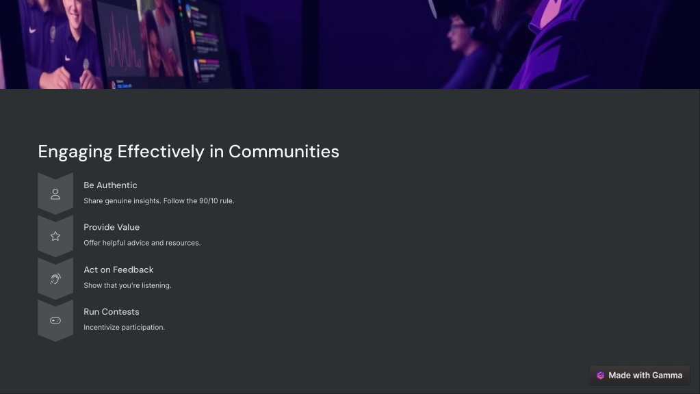Select the Provide Value title text
Image resolution: width=700 pixels, height=394 pixels.
click(x=112, y=227)
